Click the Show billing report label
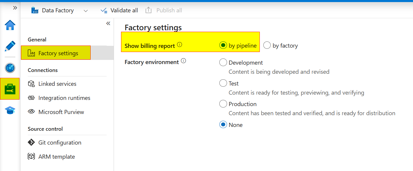 coord(150,46)
